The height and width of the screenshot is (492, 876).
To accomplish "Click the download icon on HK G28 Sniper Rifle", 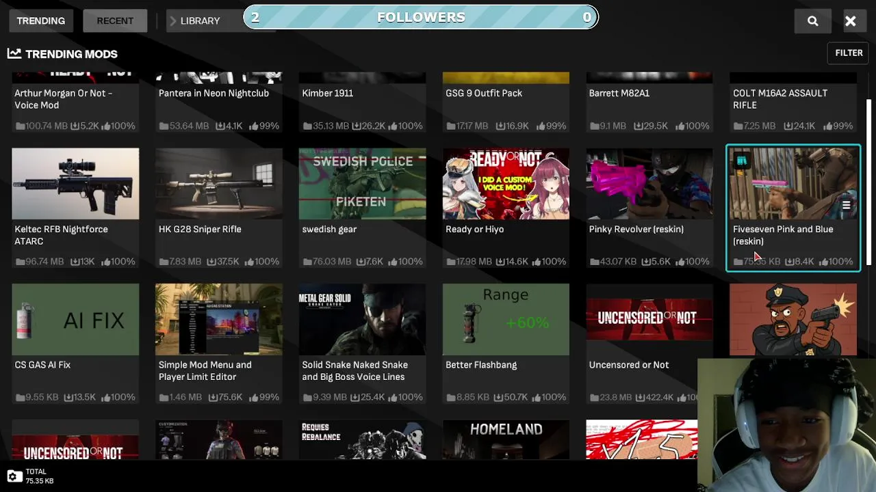I will 212,262.
